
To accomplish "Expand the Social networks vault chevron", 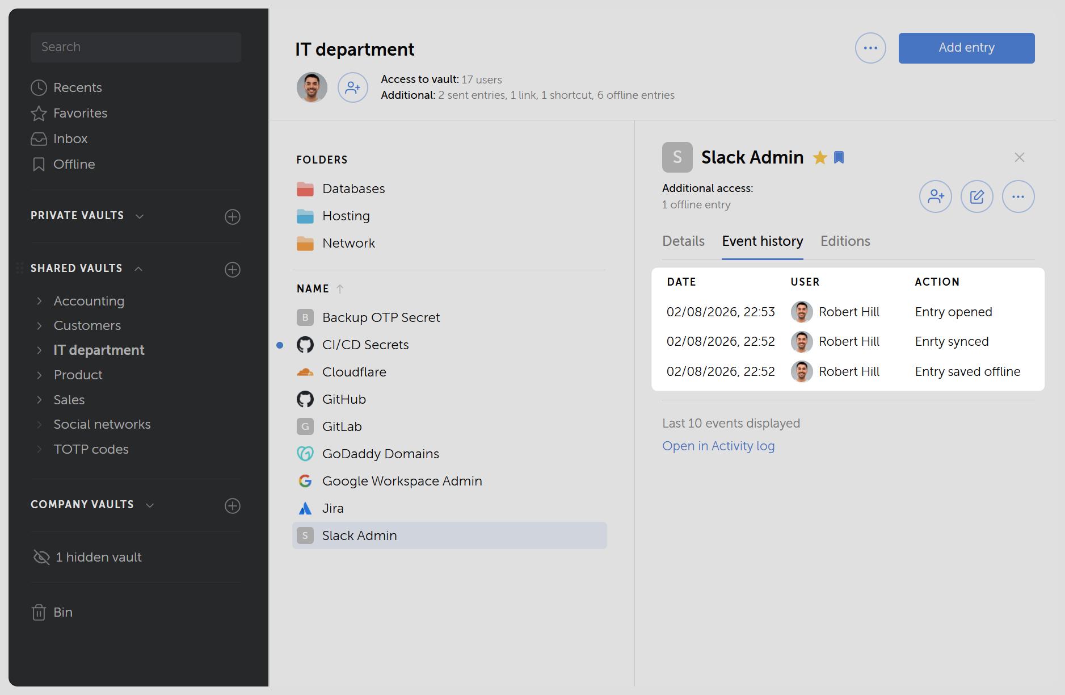I will coord(39,424).
